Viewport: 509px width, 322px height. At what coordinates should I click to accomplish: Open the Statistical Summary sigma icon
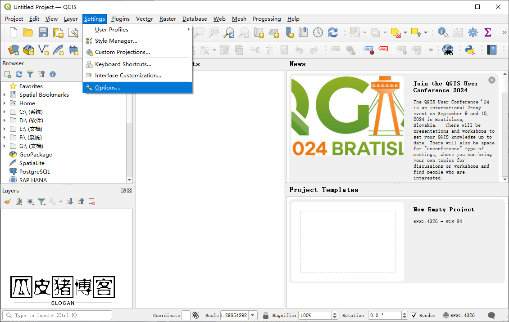tap(487, 32)
